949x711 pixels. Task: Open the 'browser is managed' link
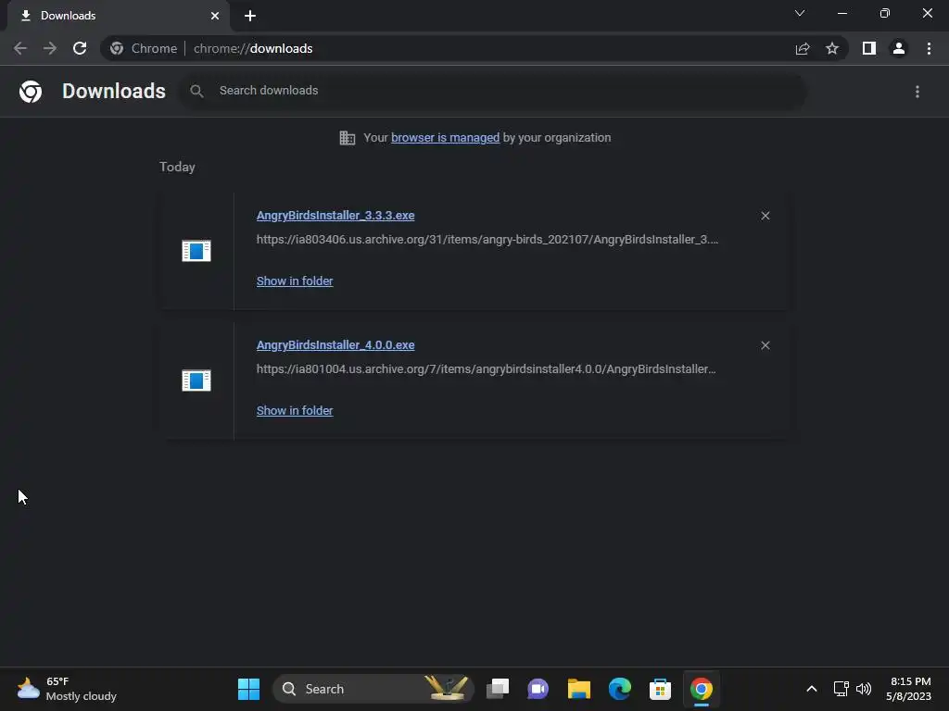(446, 138)
